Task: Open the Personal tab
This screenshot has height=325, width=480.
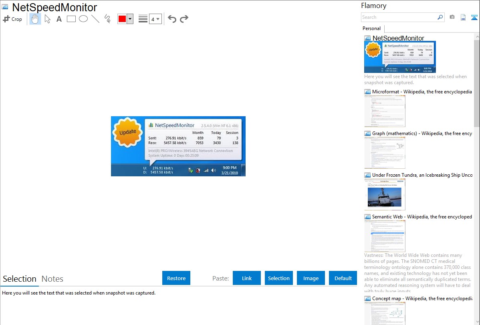Action: click(372, 28)
